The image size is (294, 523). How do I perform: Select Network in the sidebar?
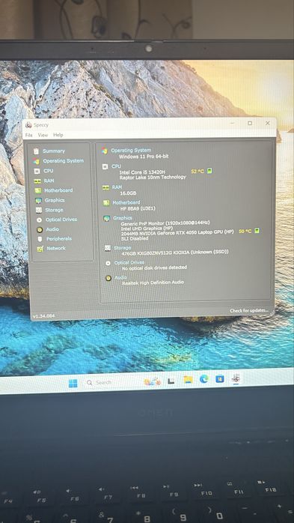[x=56, y=248]
